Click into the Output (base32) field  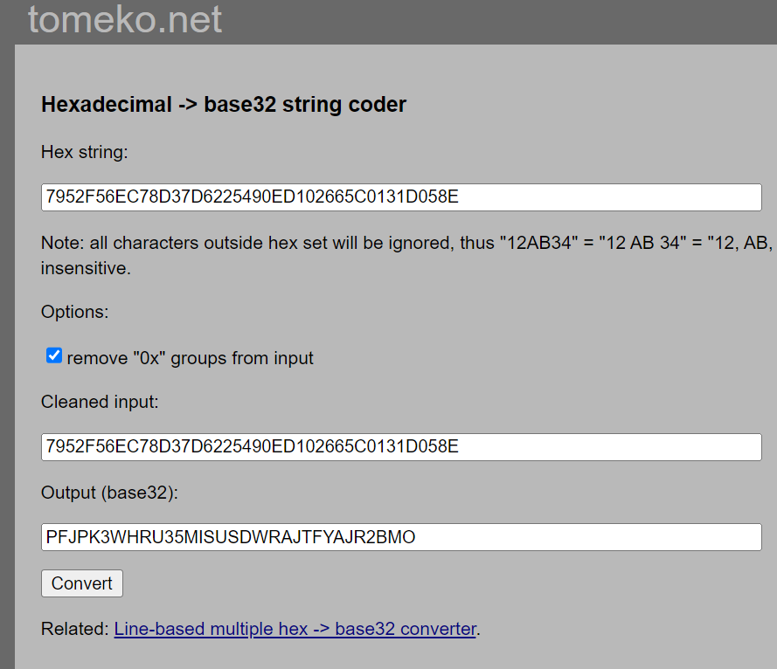pyautogui.click(x=401, y=537)
